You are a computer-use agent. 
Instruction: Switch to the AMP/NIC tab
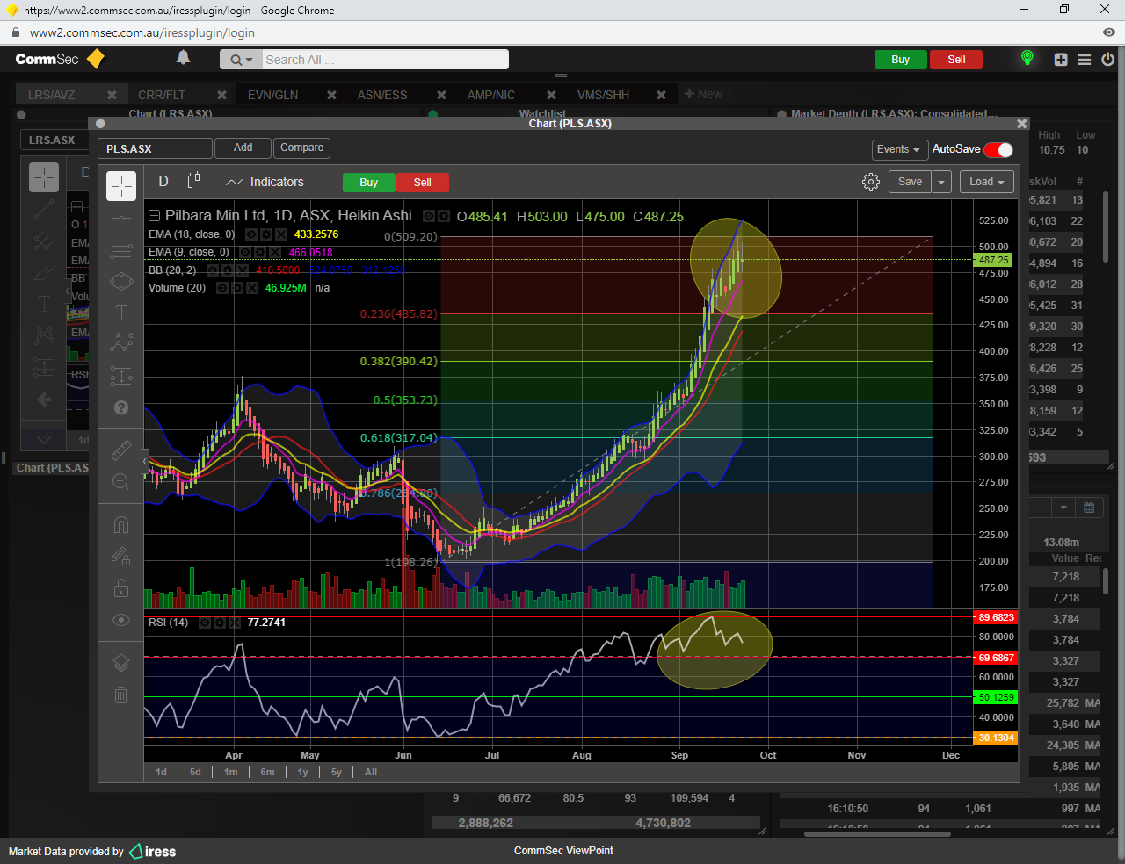(491, 95)
